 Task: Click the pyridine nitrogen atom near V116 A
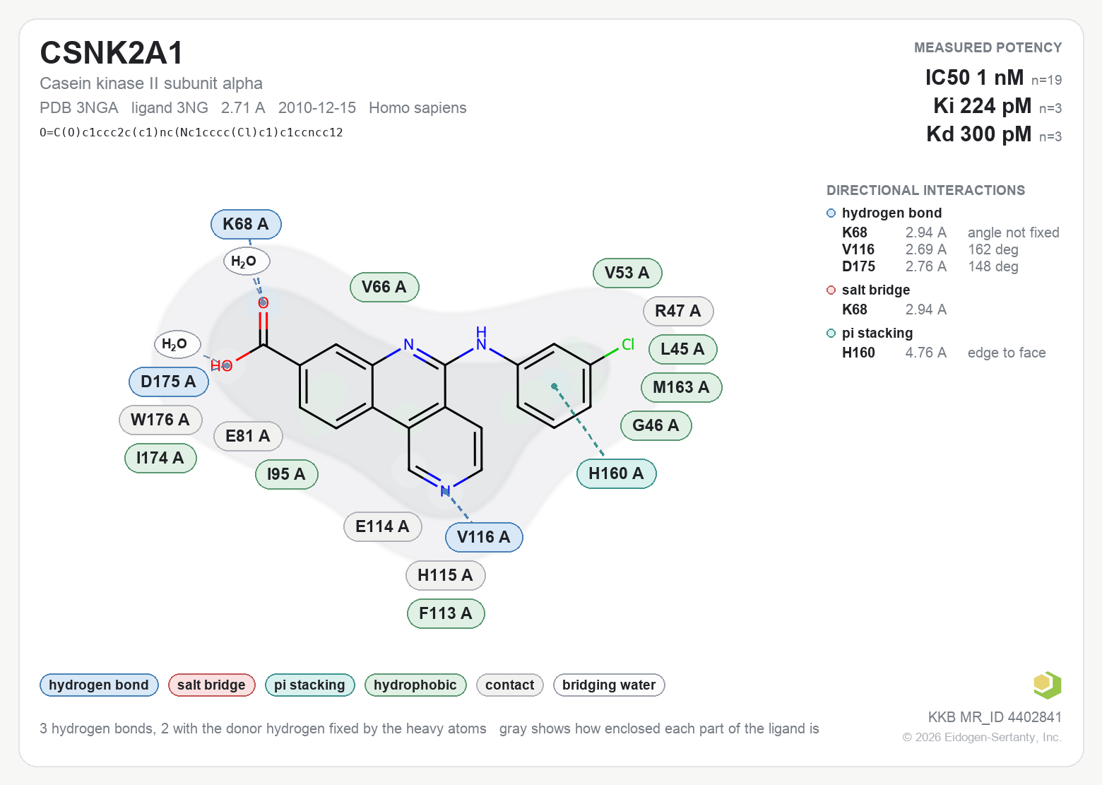coord(445,490)
